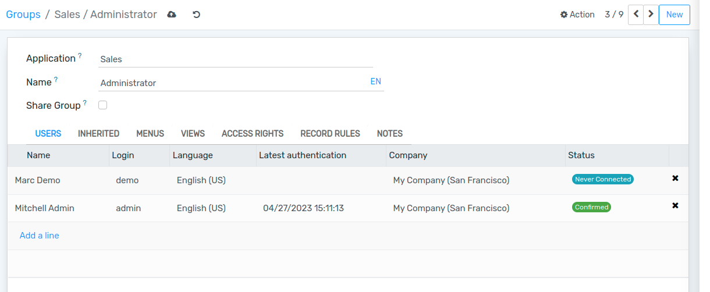710x292 pixels.
Task: Show Name field help tooltip icon
Action: 56,80
